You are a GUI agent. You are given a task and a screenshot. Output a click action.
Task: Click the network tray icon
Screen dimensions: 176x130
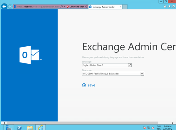pyautogui.click(x=149, y=128)
